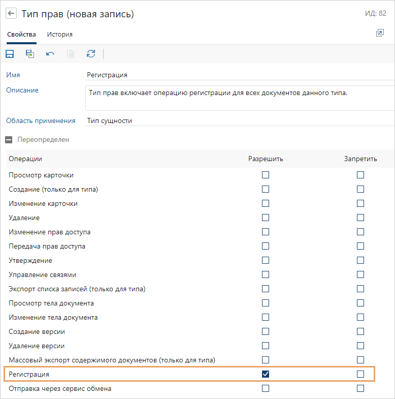Switch to the История tab
This screenshot has height=399, width=395.
(x=60, y=35)
